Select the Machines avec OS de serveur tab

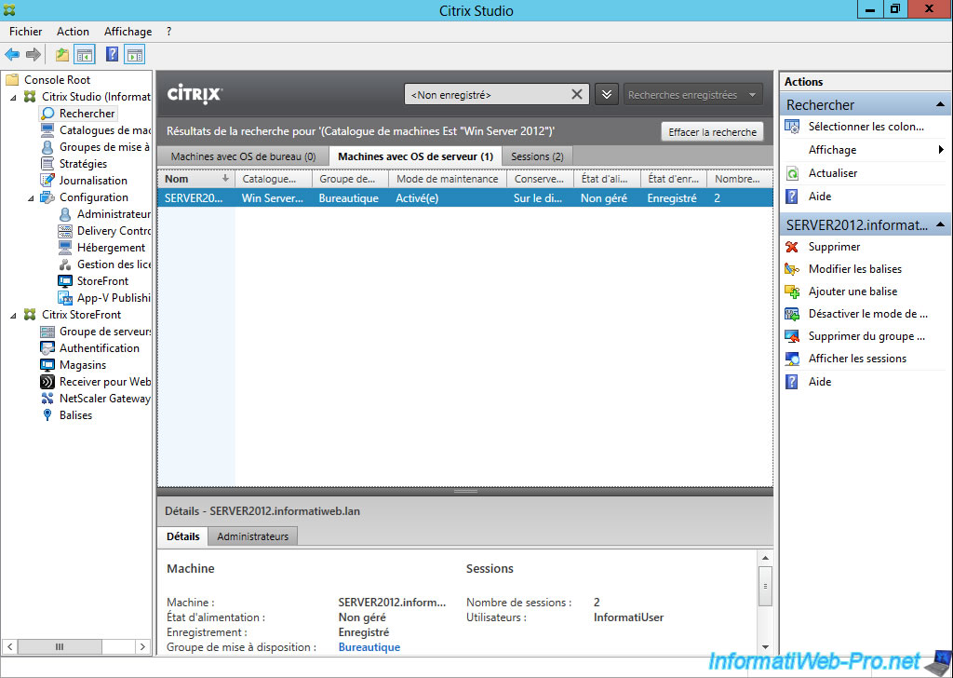(415, 156)
